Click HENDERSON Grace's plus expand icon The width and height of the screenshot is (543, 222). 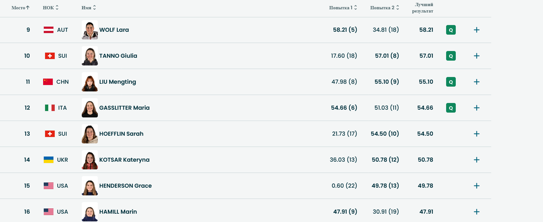(x=477, y=186)
